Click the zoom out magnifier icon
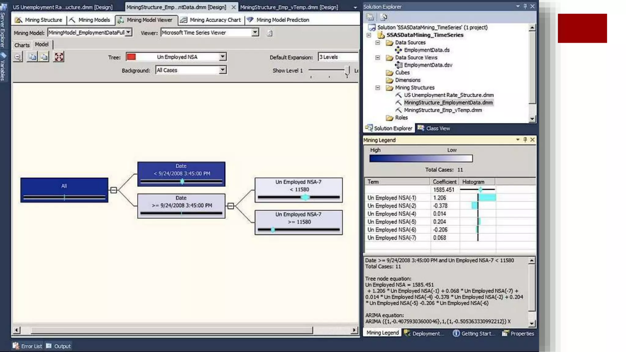The height and width of the screenshot is (352, 626). pyautogui.click(x=18, y=57)
